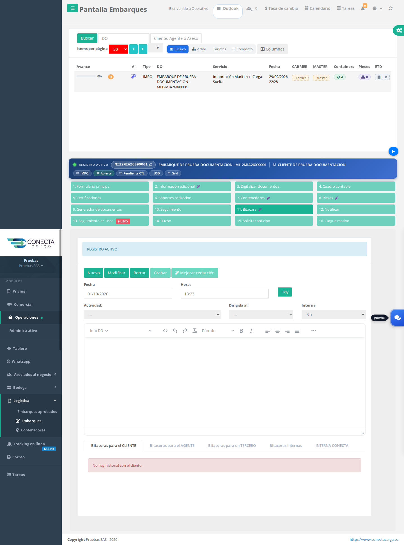Switch list to Árbol view
404x545 pixels.
click(x=199, y=49)
